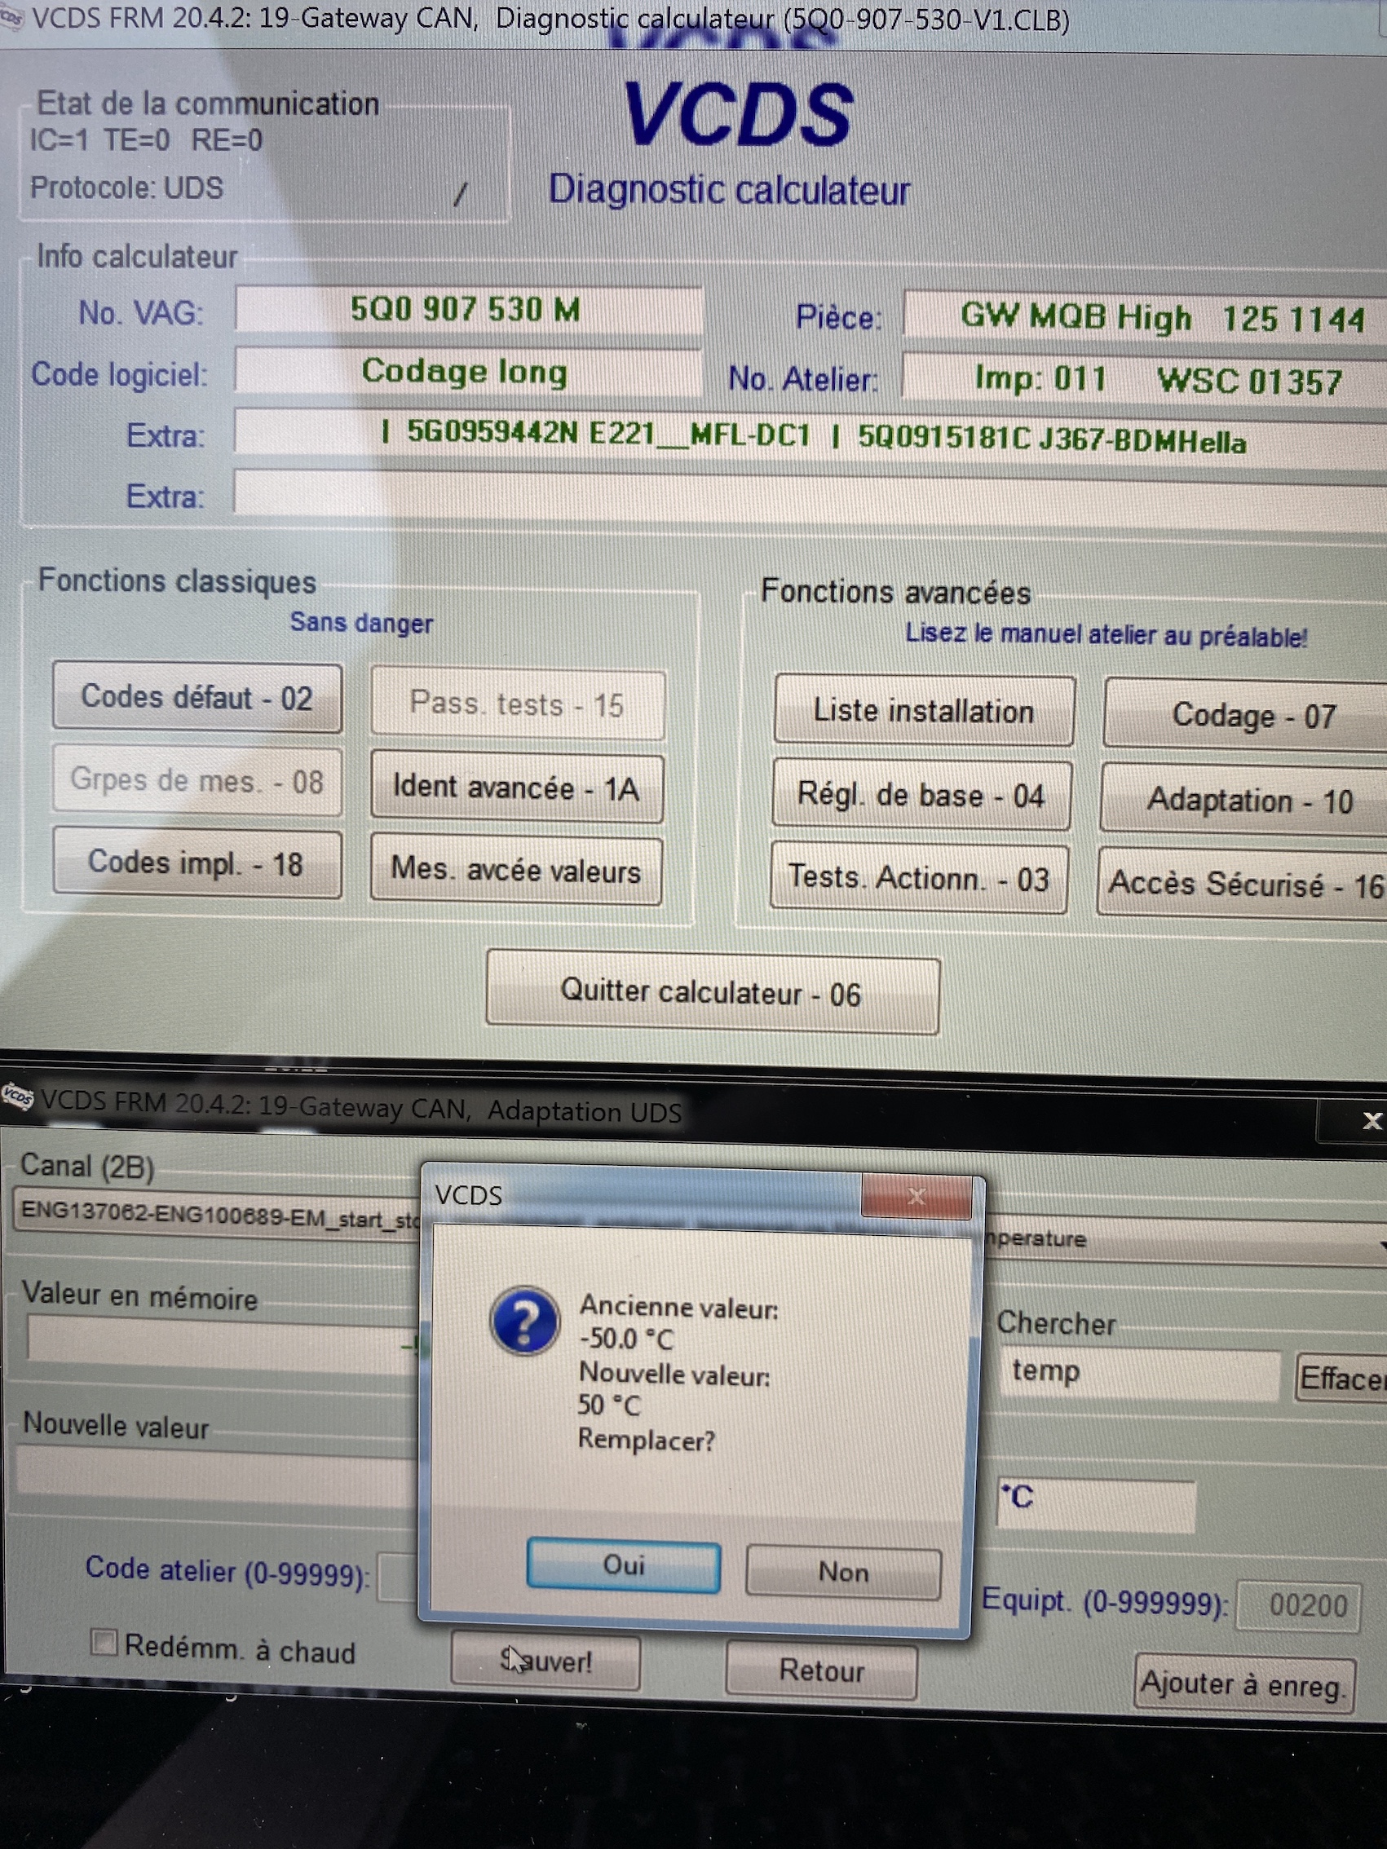This screenshot has height=1849, width=1387.
Task: Open Mes. avcée valeurs
Action: coord(517,870)
